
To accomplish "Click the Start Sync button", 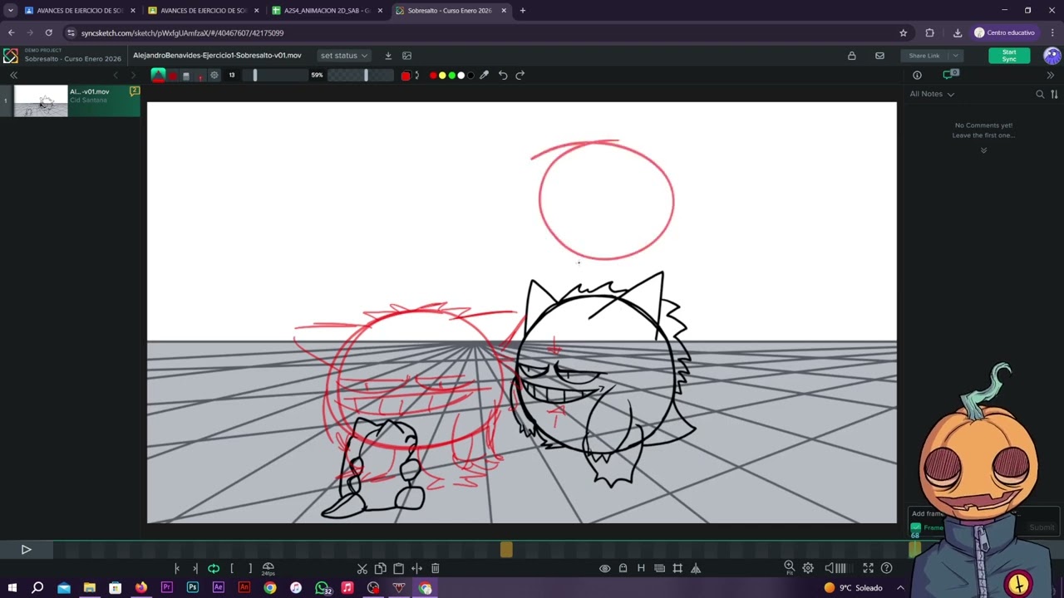I will [x=1009, y=56].
